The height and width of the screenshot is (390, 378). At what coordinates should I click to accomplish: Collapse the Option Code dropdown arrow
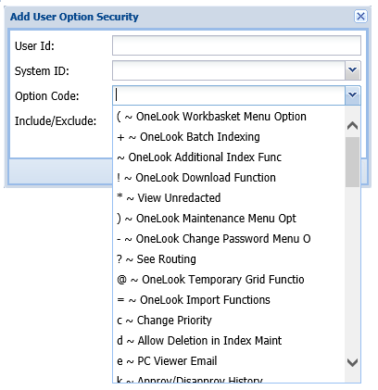click(x=352, y=95)
